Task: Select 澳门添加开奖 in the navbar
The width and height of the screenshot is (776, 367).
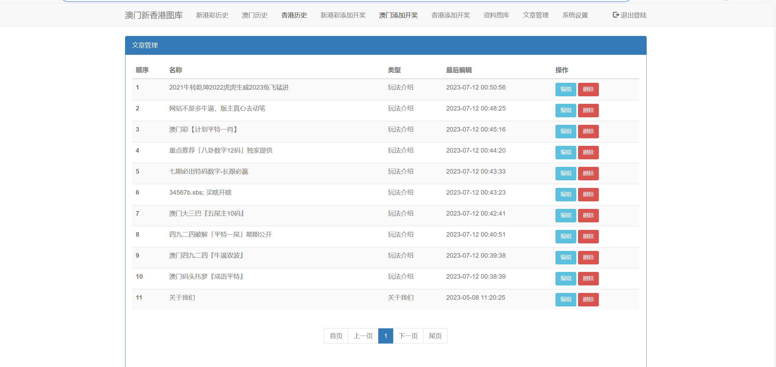Action: (398, 15)
